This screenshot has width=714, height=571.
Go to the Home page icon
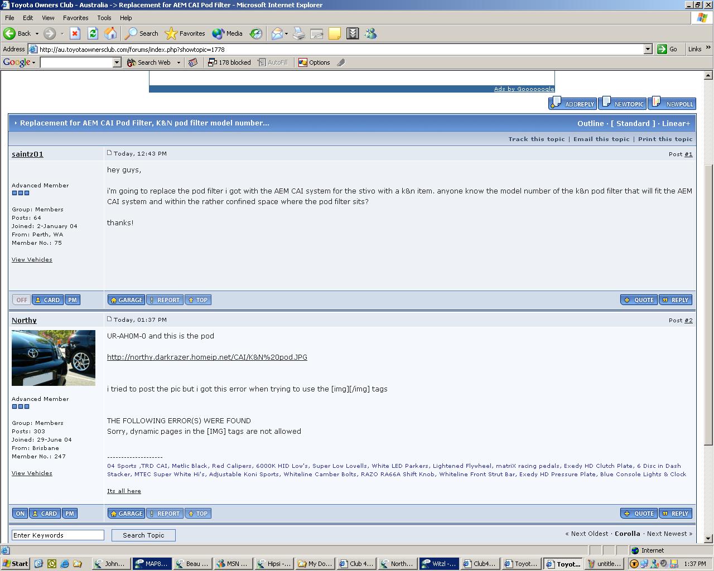110,33
